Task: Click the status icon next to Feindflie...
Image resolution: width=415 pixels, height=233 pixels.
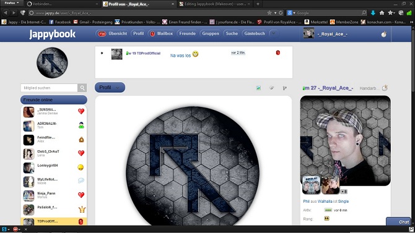Action: 81,140
